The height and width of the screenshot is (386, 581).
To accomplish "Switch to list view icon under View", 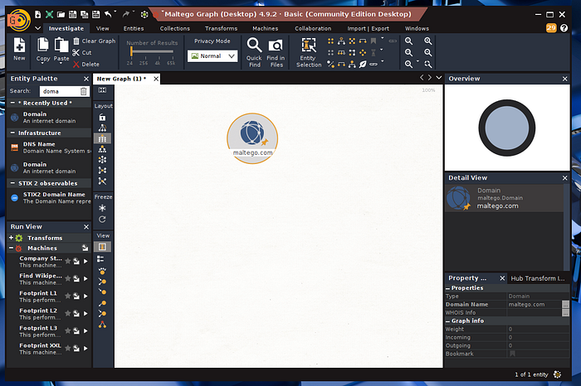I will click(x=100, y=258).
